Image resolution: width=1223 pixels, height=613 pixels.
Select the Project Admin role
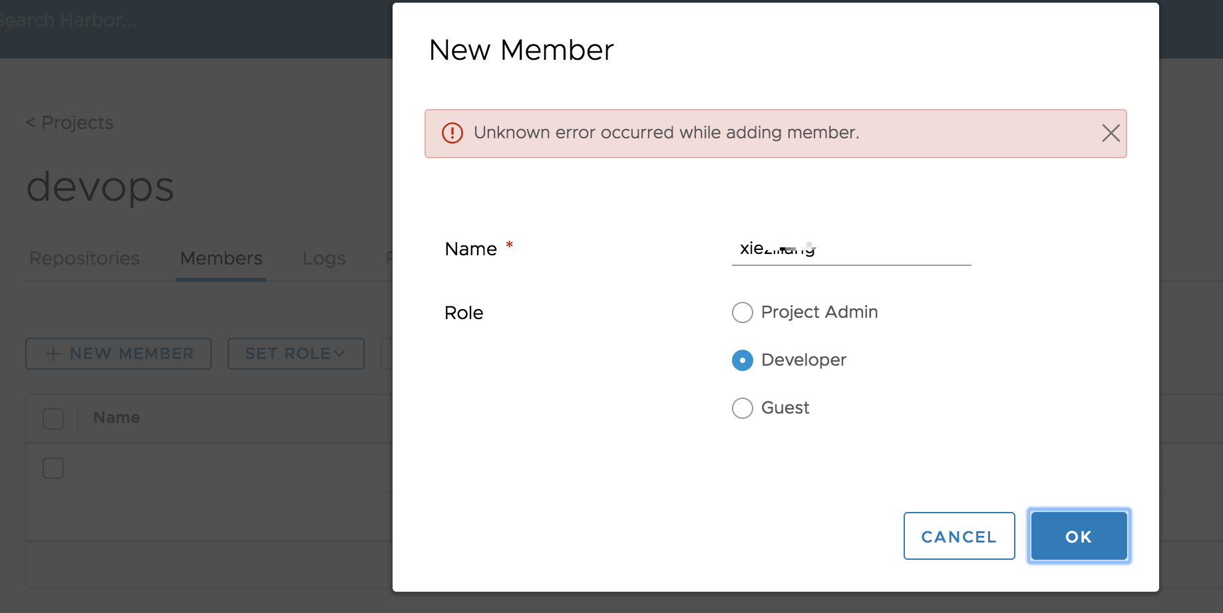tap(742, 312)
